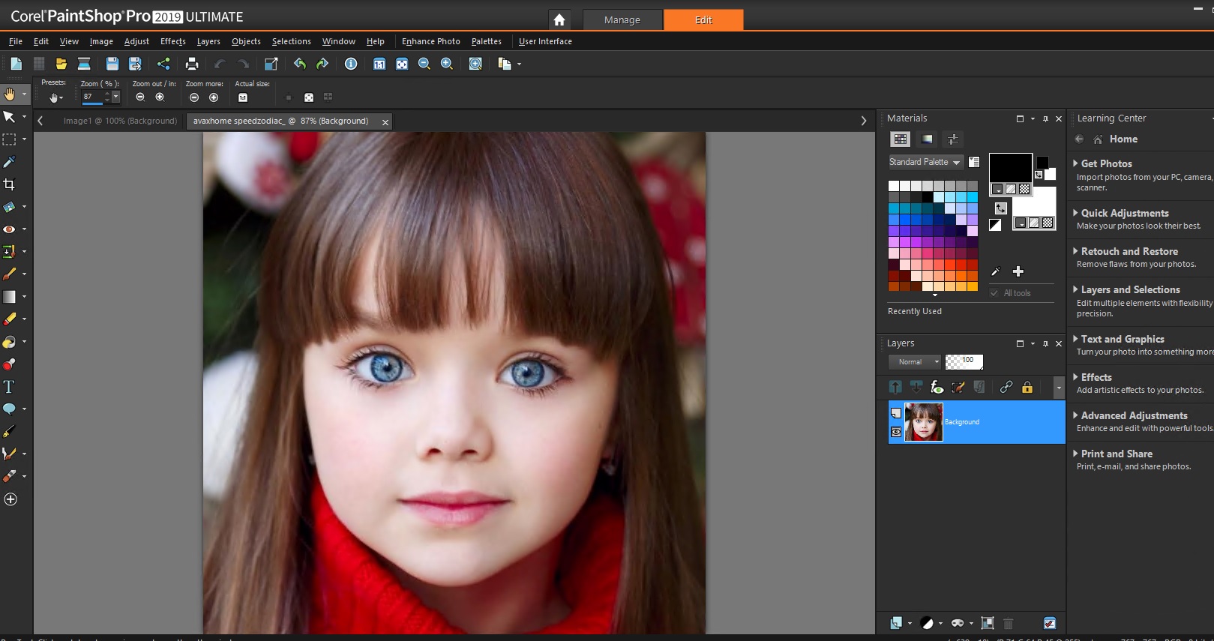Toggle the All tools checkbox
This screenshot has height=641, width=1214.
point(994,293)
